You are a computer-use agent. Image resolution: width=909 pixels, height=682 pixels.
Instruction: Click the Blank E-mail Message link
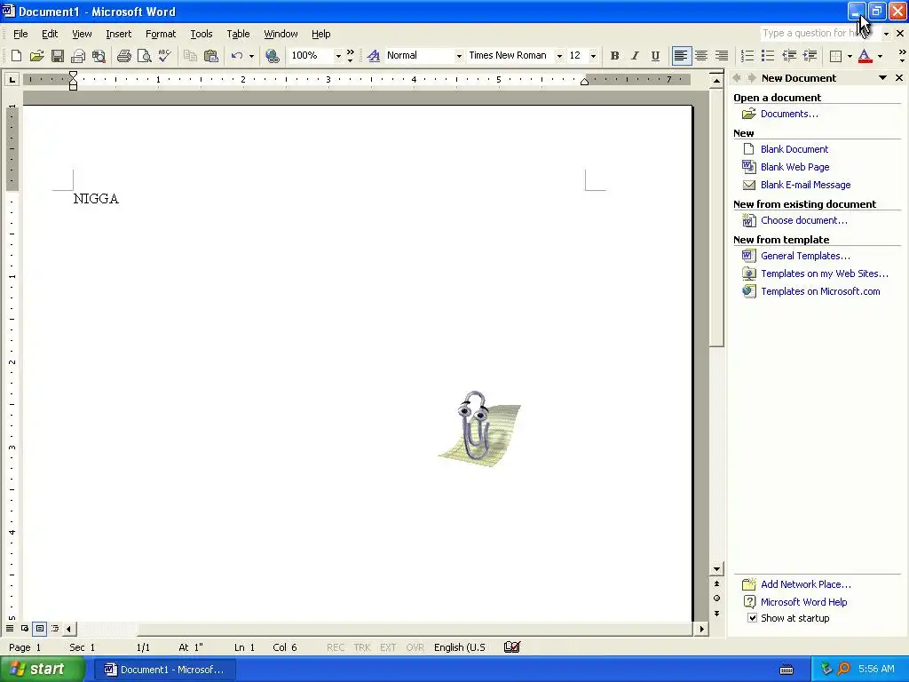(806, 185)
